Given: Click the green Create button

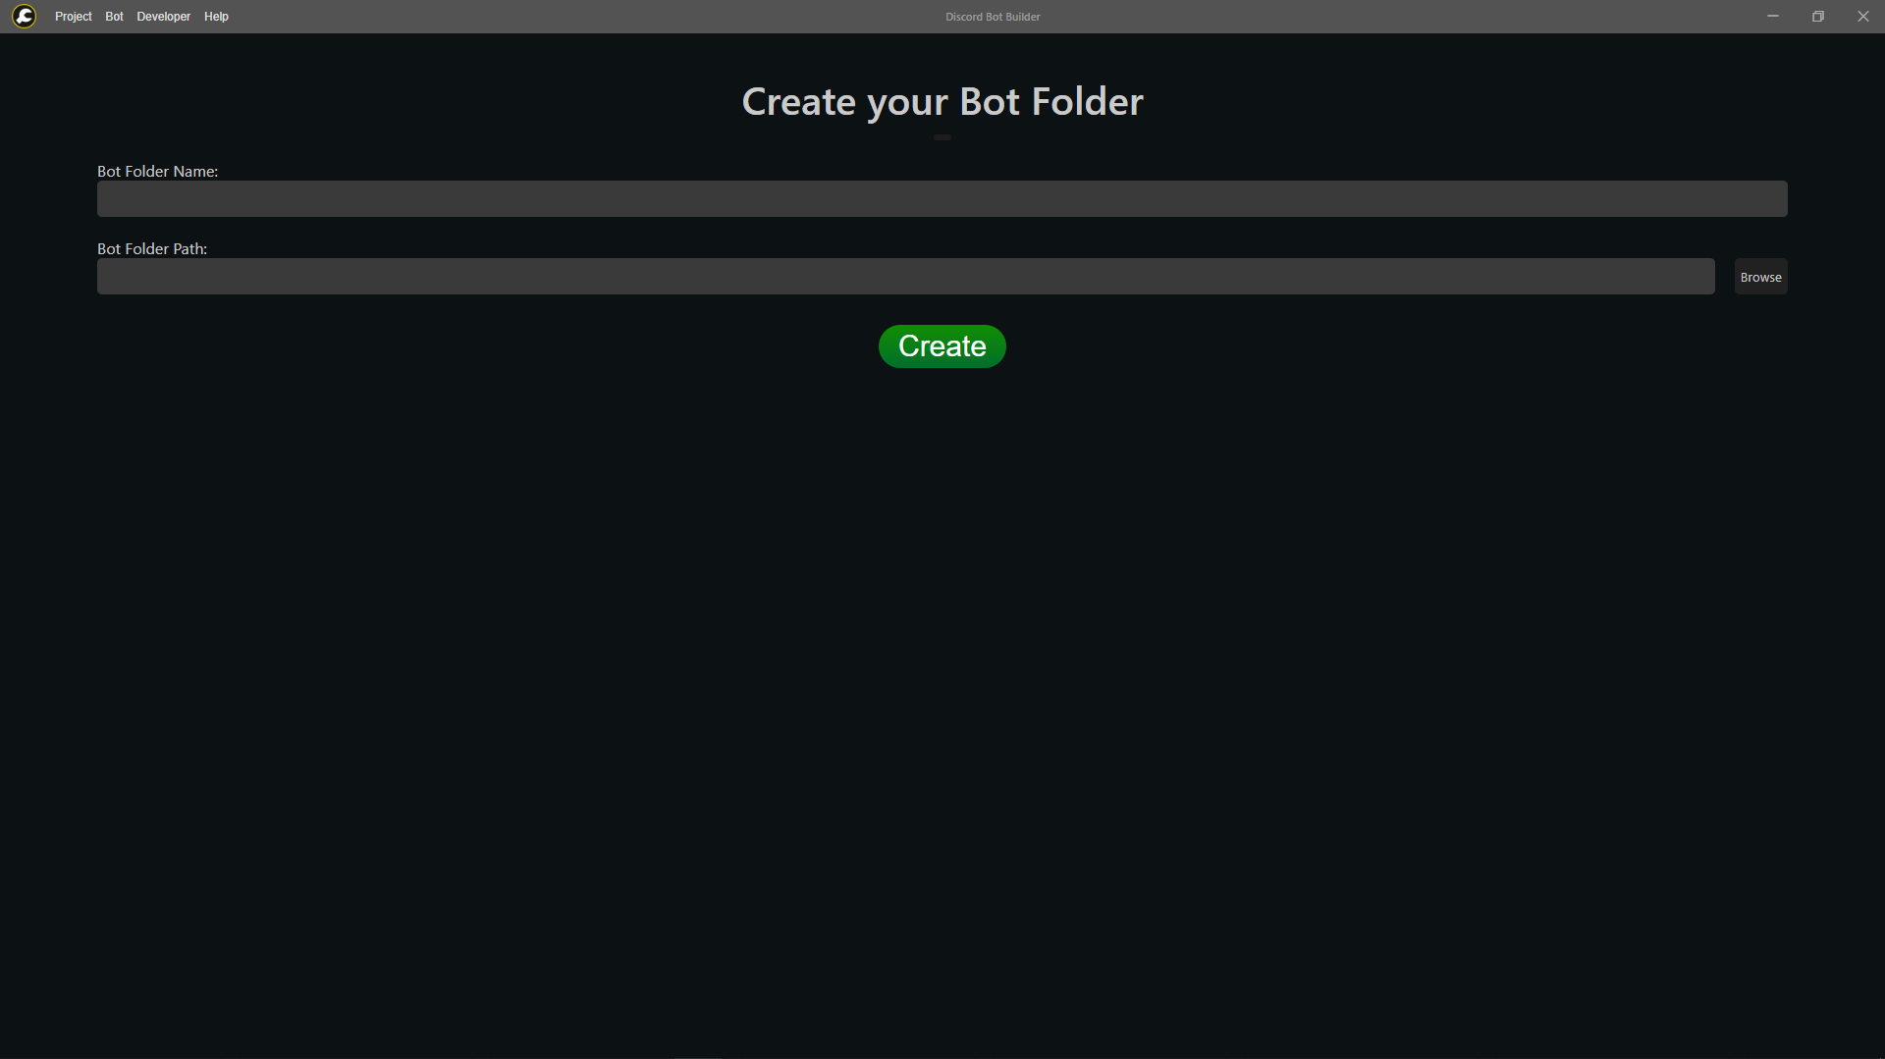Looking at the screenshot, I should point(942,346).
